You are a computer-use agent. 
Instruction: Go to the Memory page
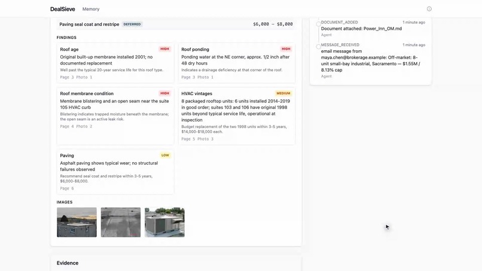point(91,9)
